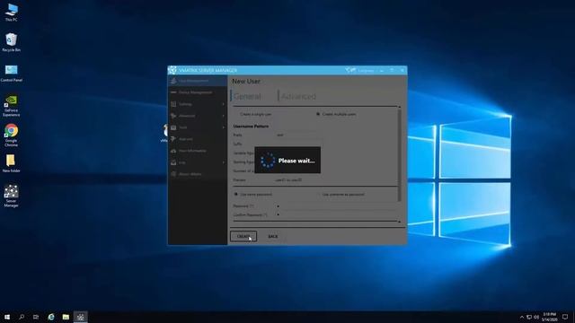Screen dimensions: 575x323
Task: Open the New folder on desktop
Action: [x=12, y=163]
